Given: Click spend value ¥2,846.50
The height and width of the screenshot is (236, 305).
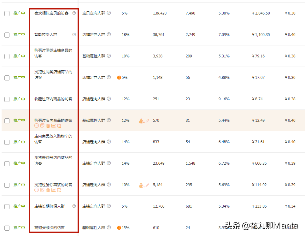Looking at the screenshot, I should click(261, 13).
